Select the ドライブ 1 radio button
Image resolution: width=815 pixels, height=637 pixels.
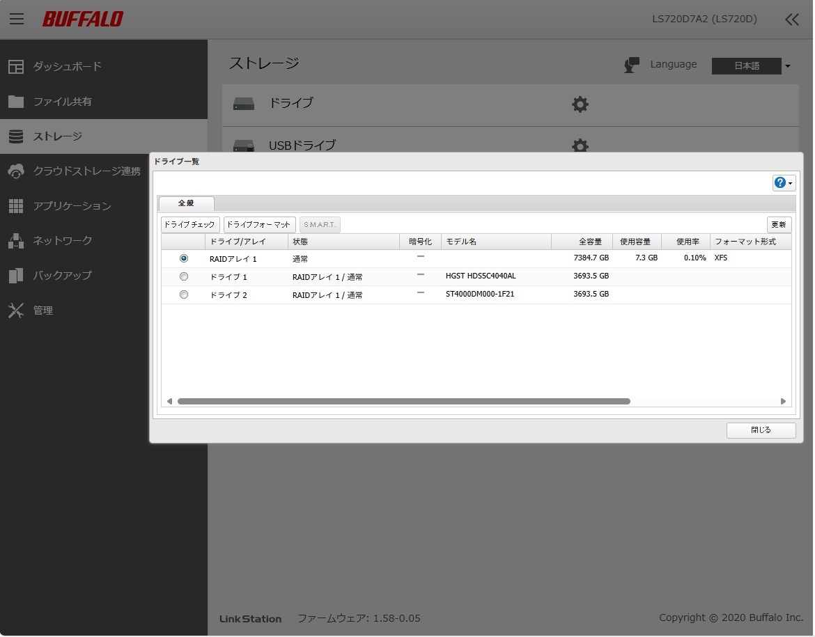[184, 276]
